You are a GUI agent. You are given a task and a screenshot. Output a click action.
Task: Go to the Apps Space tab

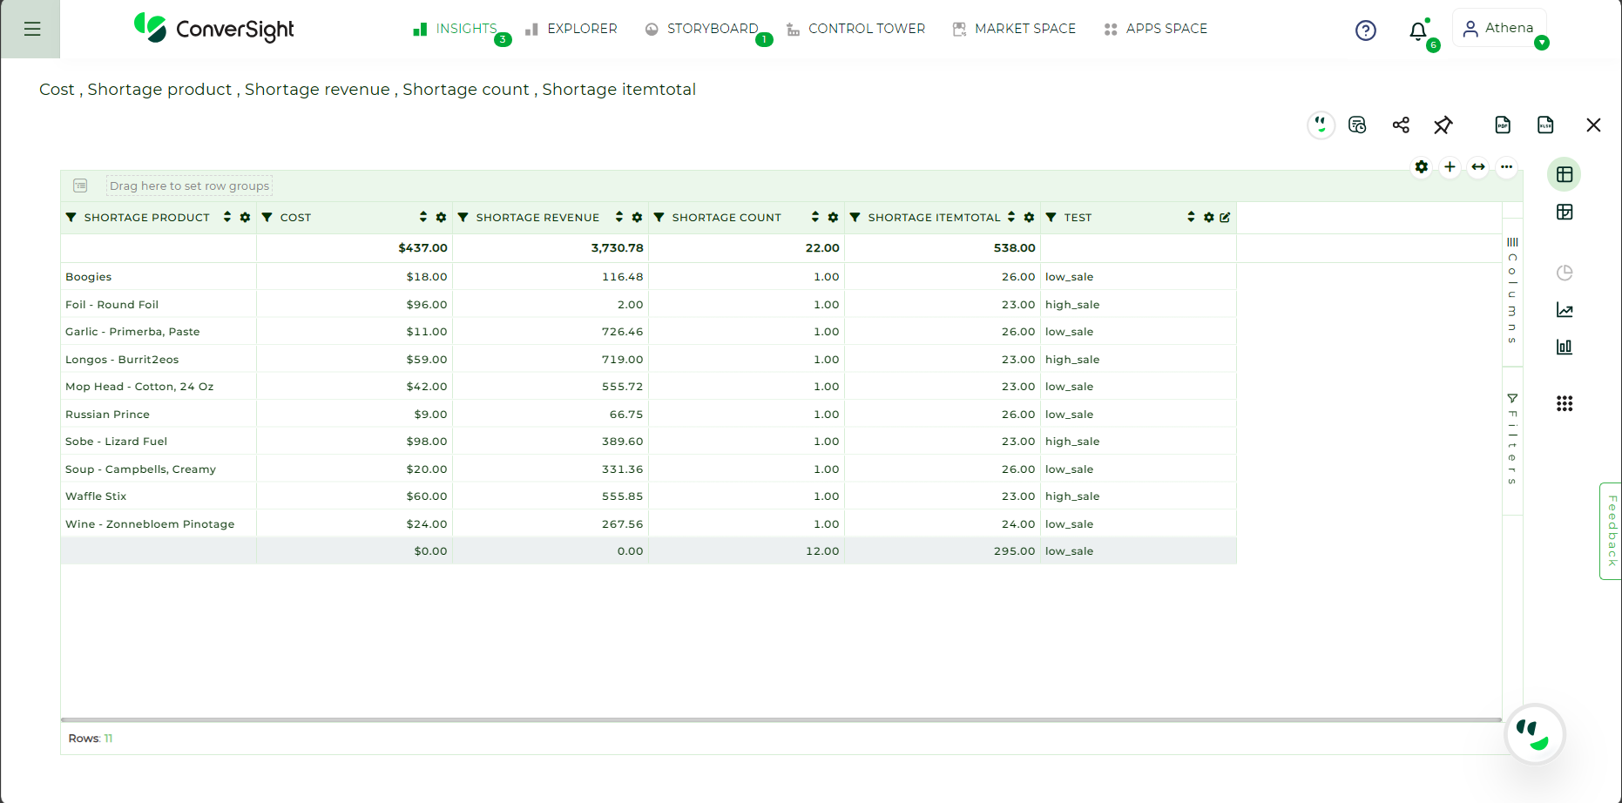[1155, 29]
